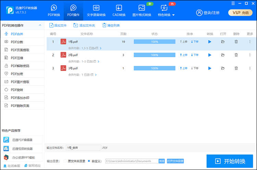257x170 pixels.
Task: Open more options for 3号.pdf
Action: [250, 68]
